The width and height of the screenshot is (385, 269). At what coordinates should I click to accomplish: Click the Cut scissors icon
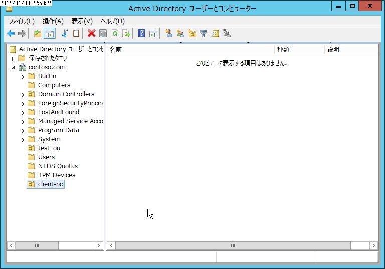coord(65,33)
